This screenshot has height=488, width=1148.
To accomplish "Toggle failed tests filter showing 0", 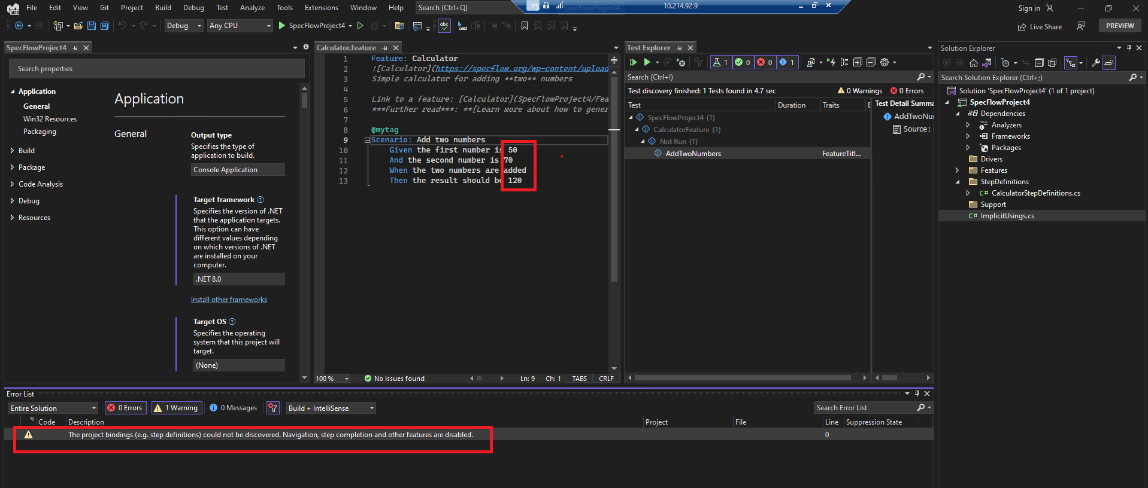I will (x=765, y=62).
